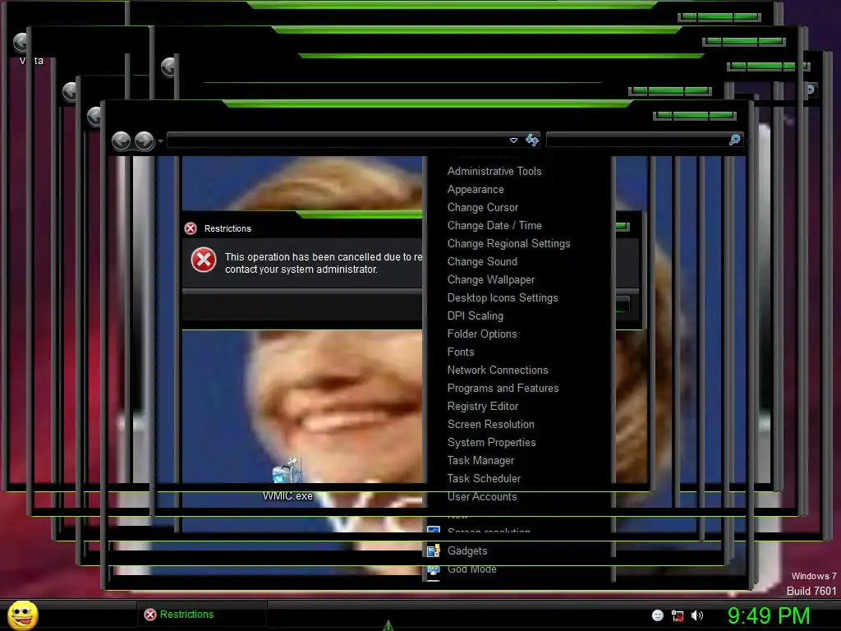Choose Change Cursor menu entry
Image resolution: width=841 pixels, height=631 pixels.
coord(483,207)
